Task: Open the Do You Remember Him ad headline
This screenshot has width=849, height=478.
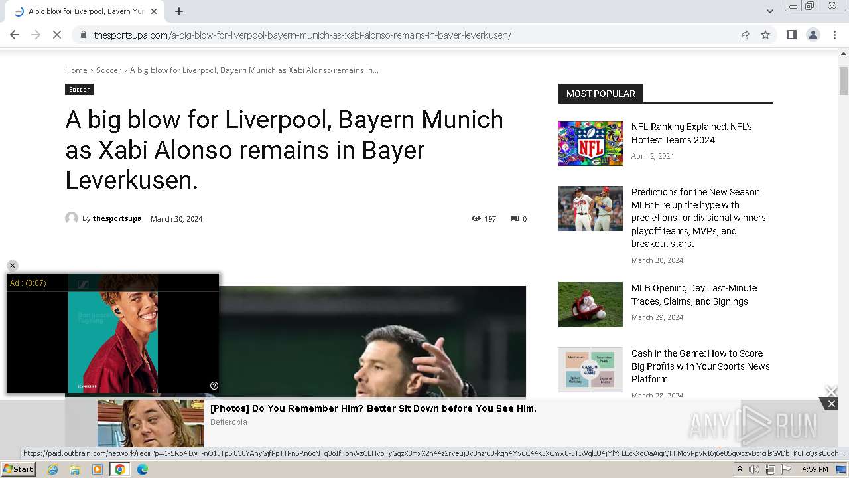Action: (x=373, y=408)
